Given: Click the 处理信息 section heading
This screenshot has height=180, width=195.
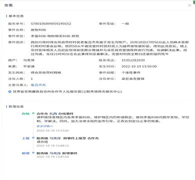Looking at the screenshot, I should point(16,106).
